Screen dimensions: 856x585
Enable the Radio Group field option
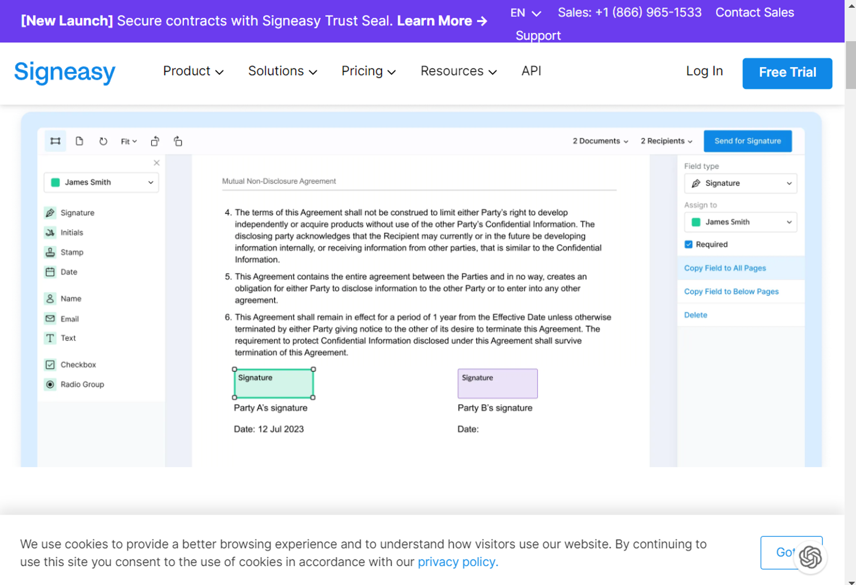tap(82, 384)
